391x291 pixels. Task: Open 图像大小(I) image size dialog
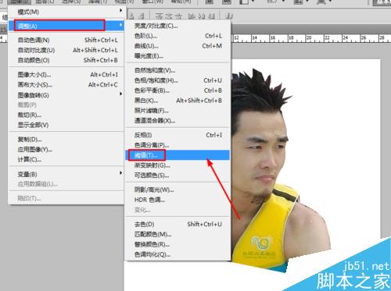[x=66, y=75]
